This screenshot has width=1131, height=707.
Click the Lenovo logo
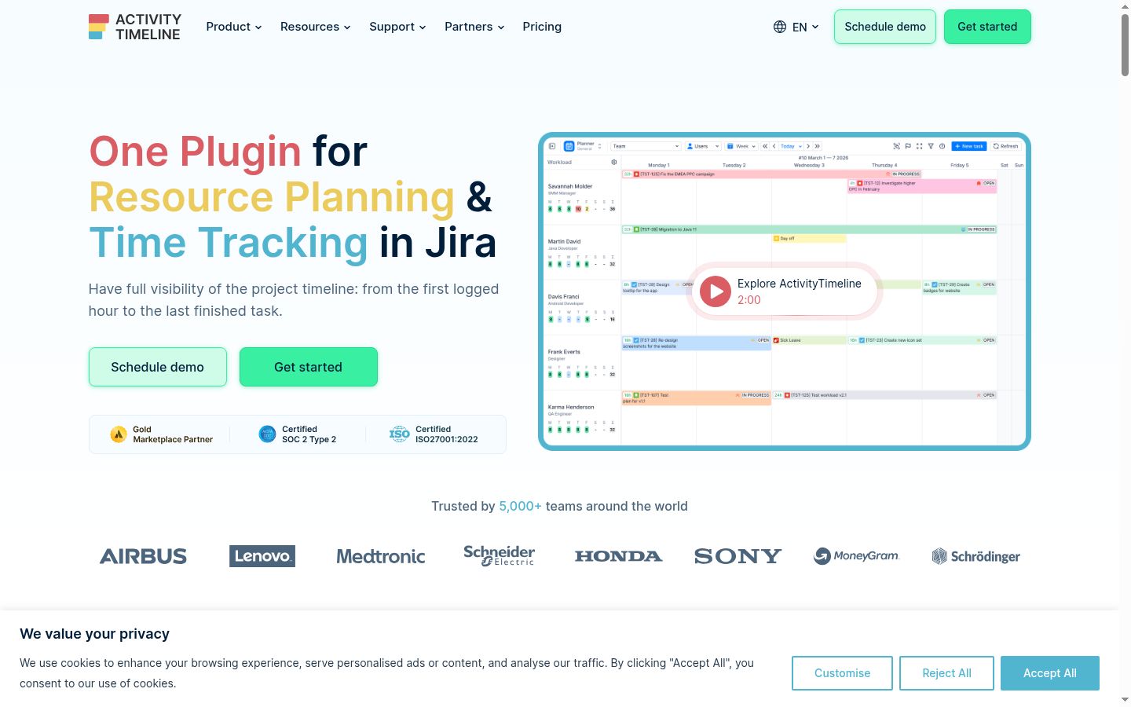(262, 556)
